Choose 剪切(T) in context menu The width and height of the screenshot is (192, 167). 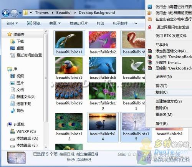click(161, 86)
